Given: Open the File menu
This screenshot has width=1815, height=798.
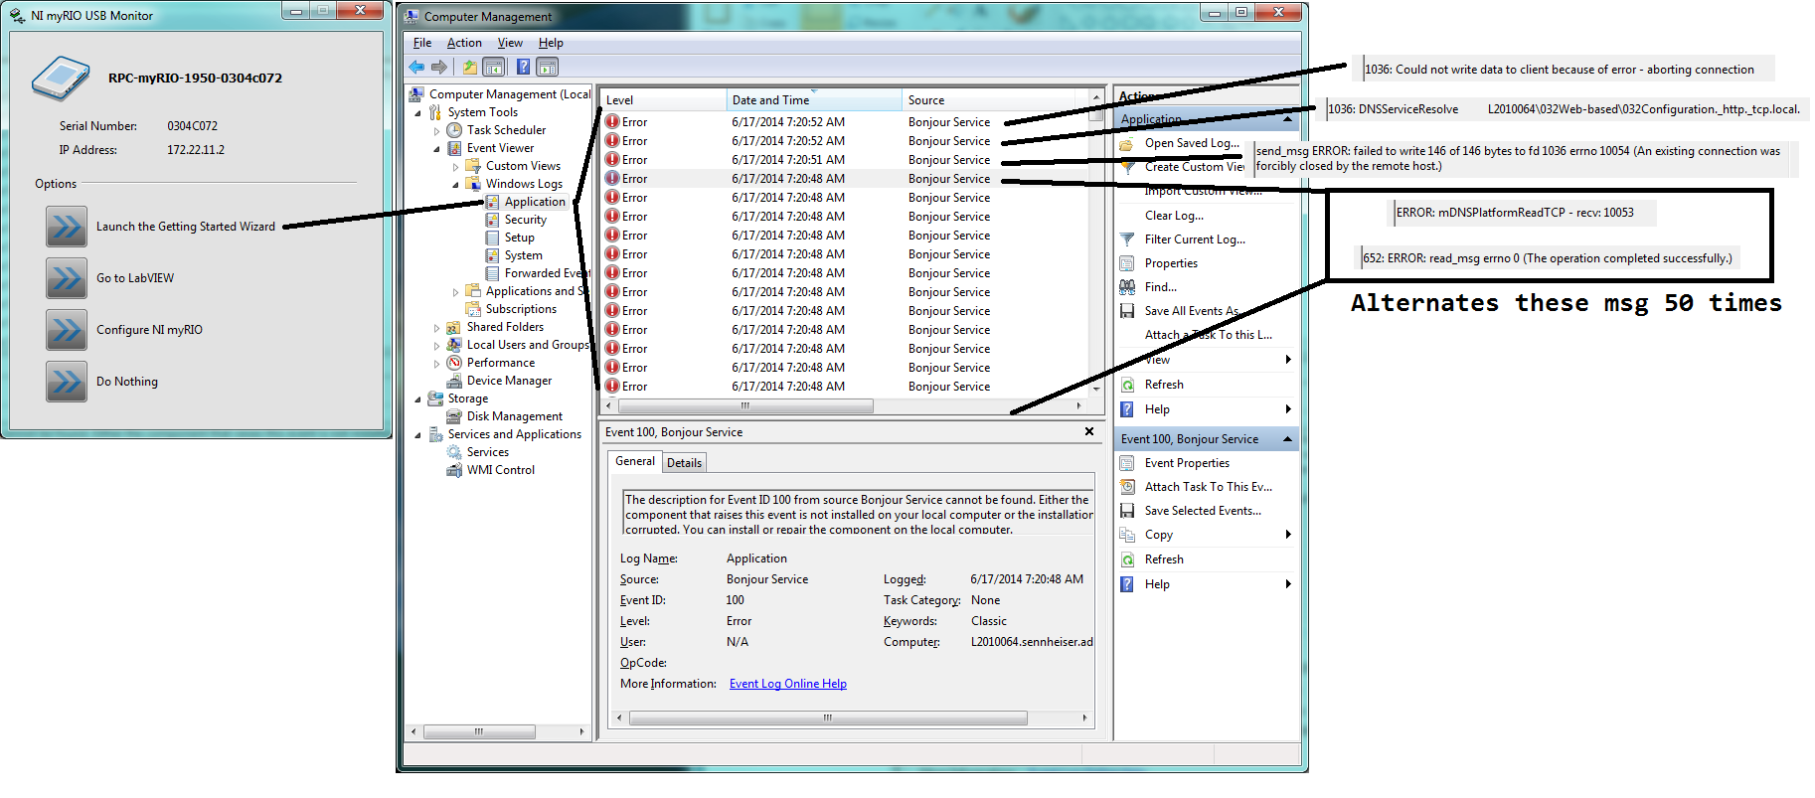Looking at the screenshot, I should point(422,43).
